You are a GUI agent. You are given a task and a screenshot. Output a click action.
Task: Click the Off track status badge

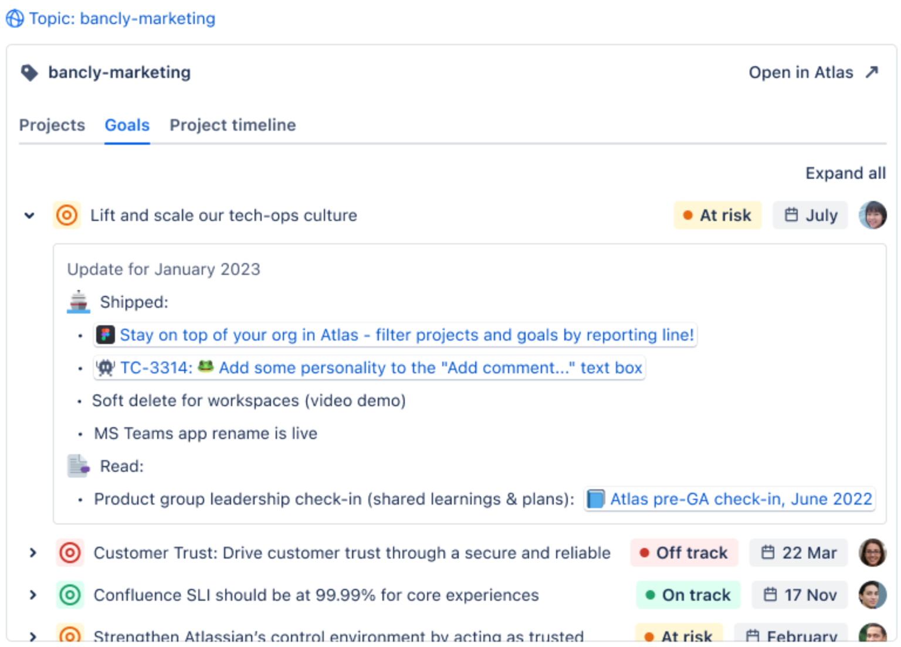(684, 553)
